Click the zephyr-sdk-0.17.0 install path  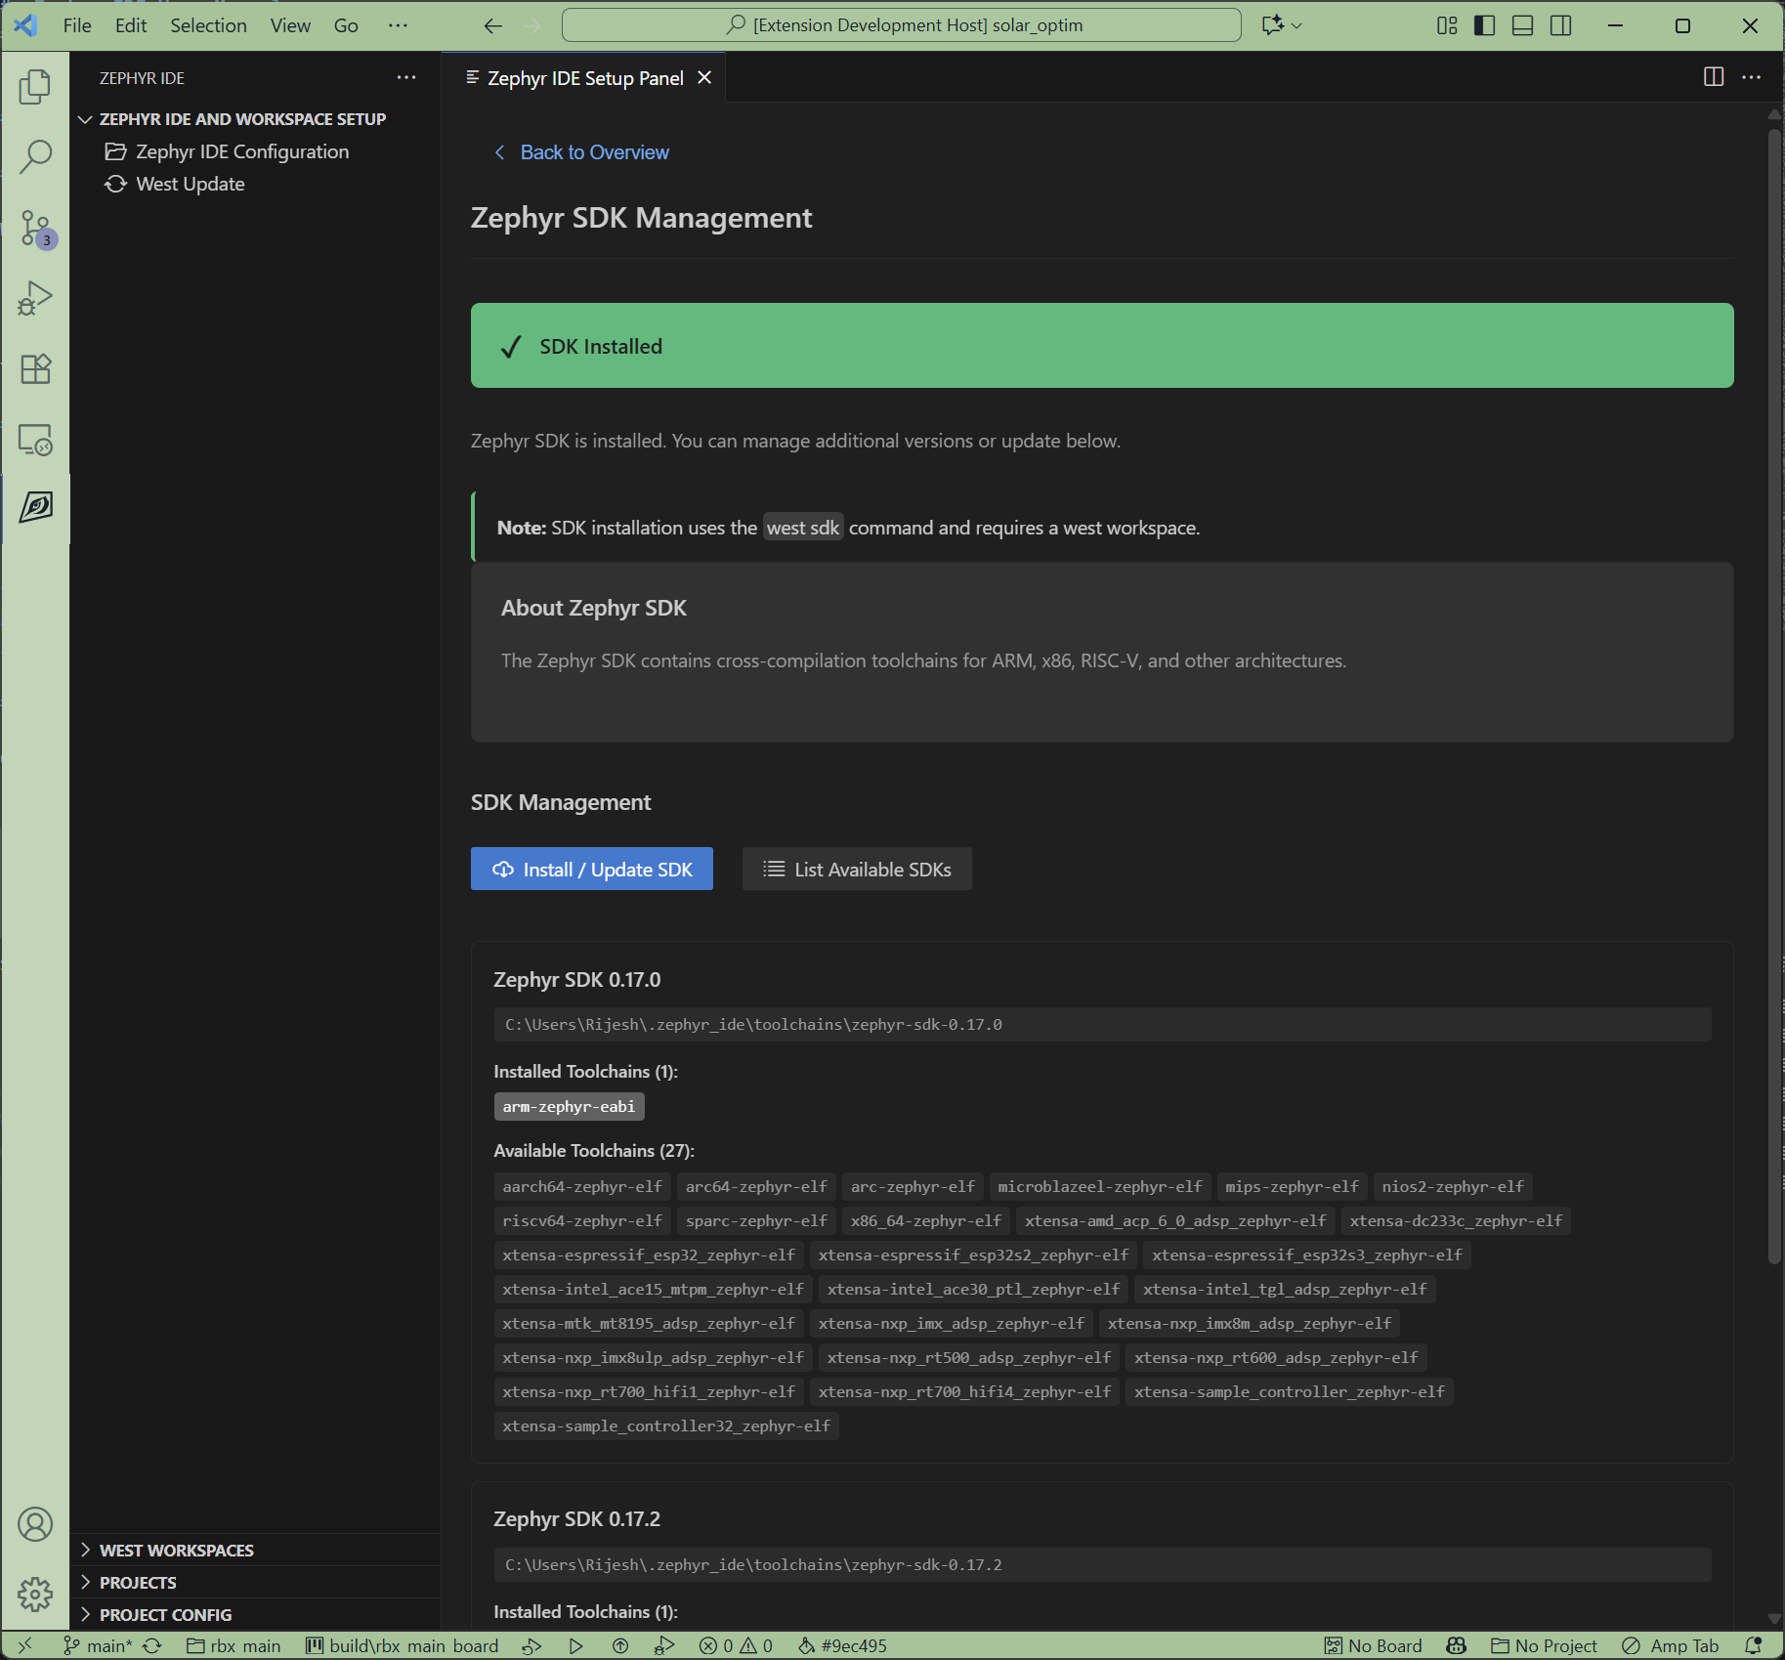(1102, 1024)
